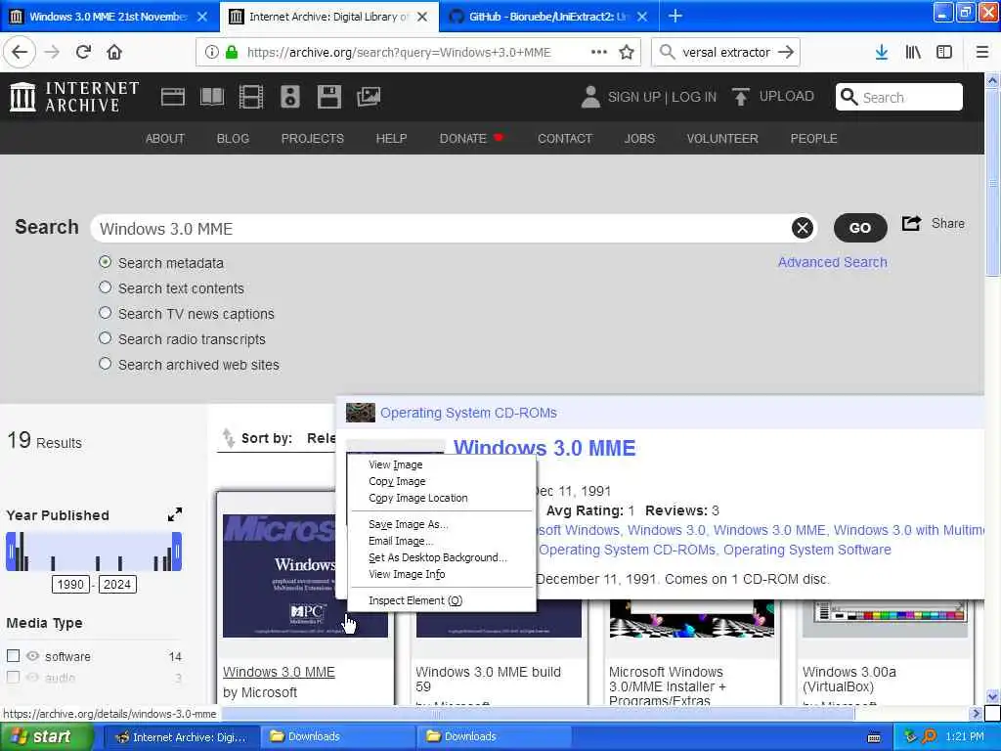
Task: Open Internet Archive images icon
Action: coord(369,97)
